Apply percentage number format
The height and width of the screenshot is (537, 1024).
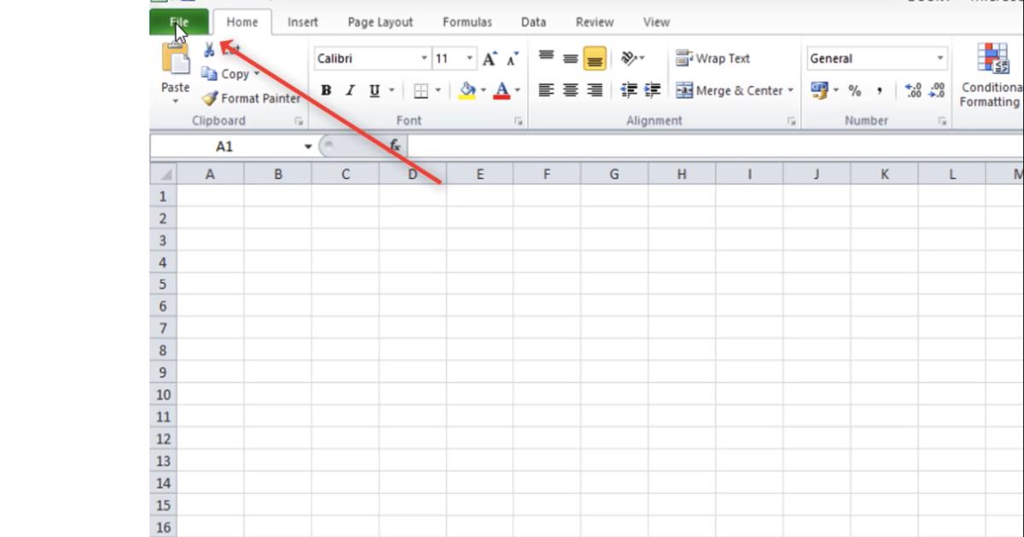pos(856,89)
